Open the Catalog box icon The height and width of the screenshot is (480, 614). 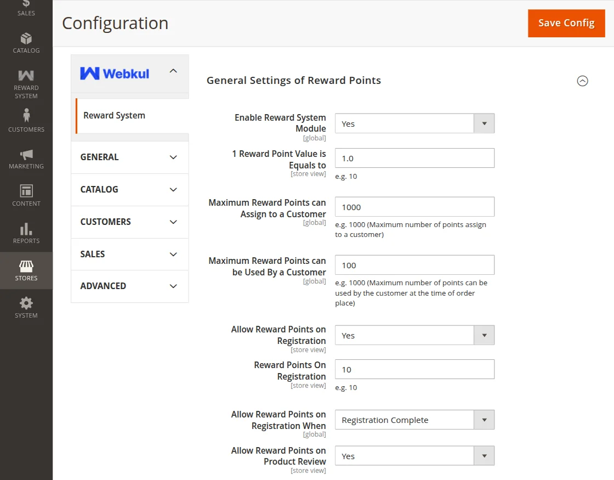pos(26,39)
